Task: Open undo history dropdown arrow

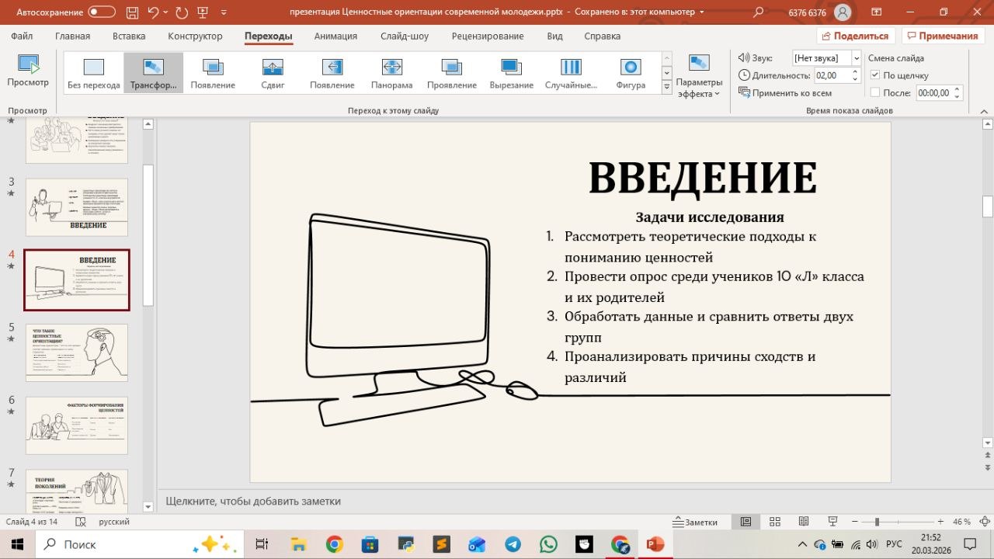Action: tap(167, 12)
